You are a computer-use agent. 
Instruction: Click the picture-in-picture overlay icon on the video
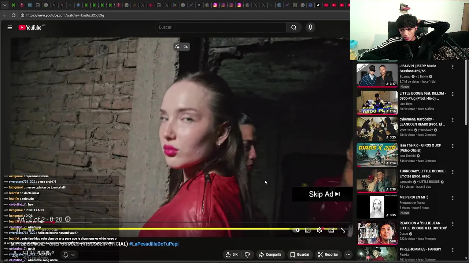(177, 47)
